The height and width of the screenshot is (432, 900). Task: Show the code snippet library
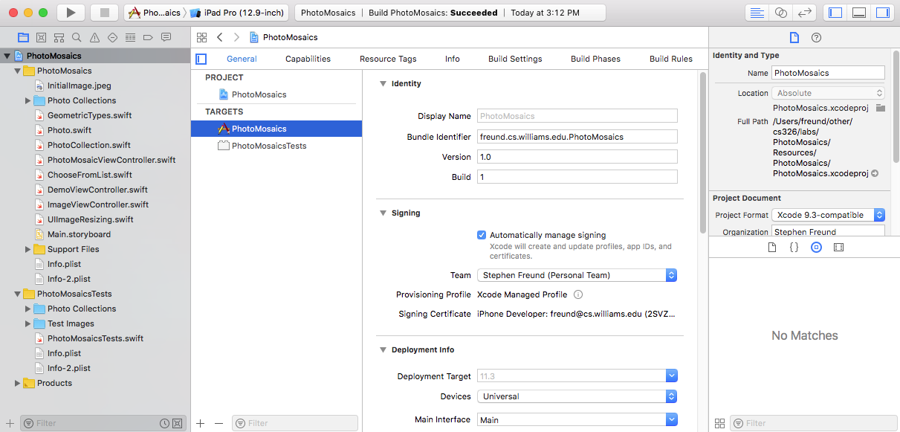coord(794,248)
